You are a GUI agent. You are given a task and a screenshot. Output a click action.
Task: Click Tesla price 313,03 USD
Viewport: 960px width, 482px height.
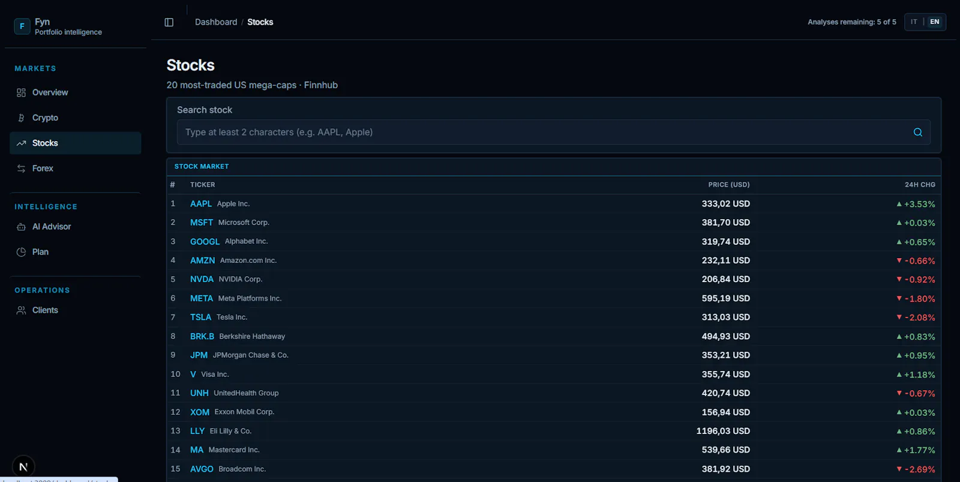click(726, 318)
